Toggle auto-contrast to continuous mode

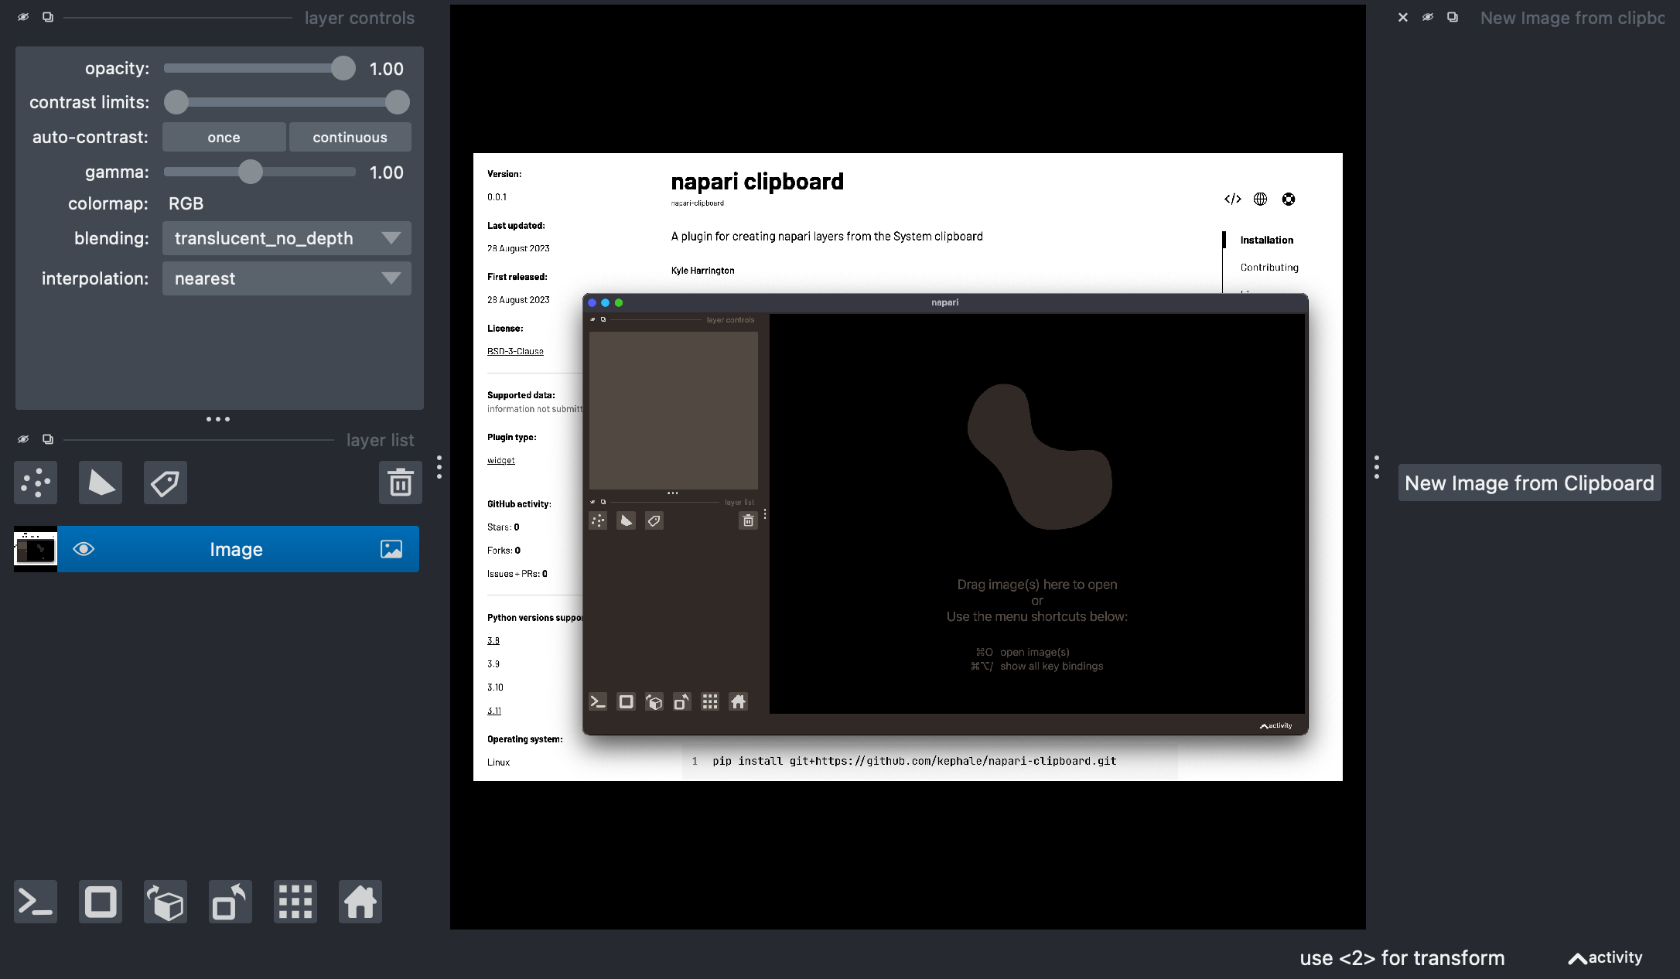(350, 136)
